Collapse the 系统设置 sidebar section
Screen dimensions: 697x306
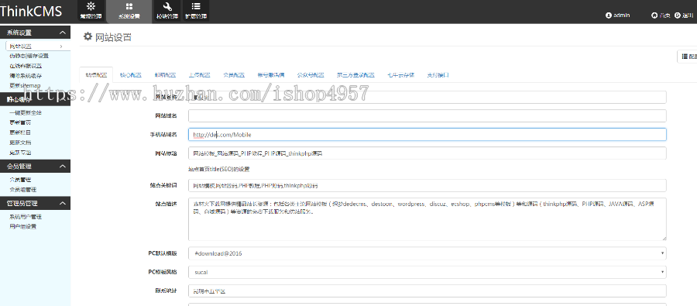tap(63, 33)
